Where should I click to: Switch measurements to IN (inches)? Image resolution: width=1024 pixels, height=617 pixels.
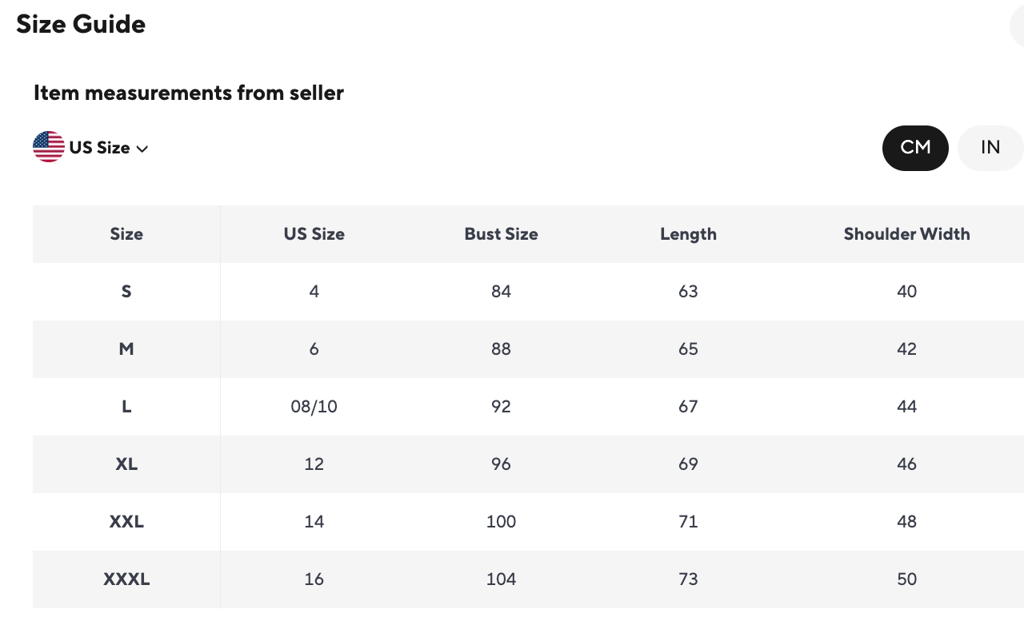990,148
